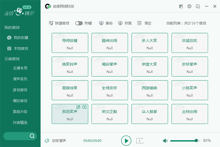The image size is (220, 147).
Task: Click the tag icon beside 欢呼掌声
Action: coord(47,141)
